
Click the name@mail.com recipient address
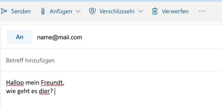60,37
